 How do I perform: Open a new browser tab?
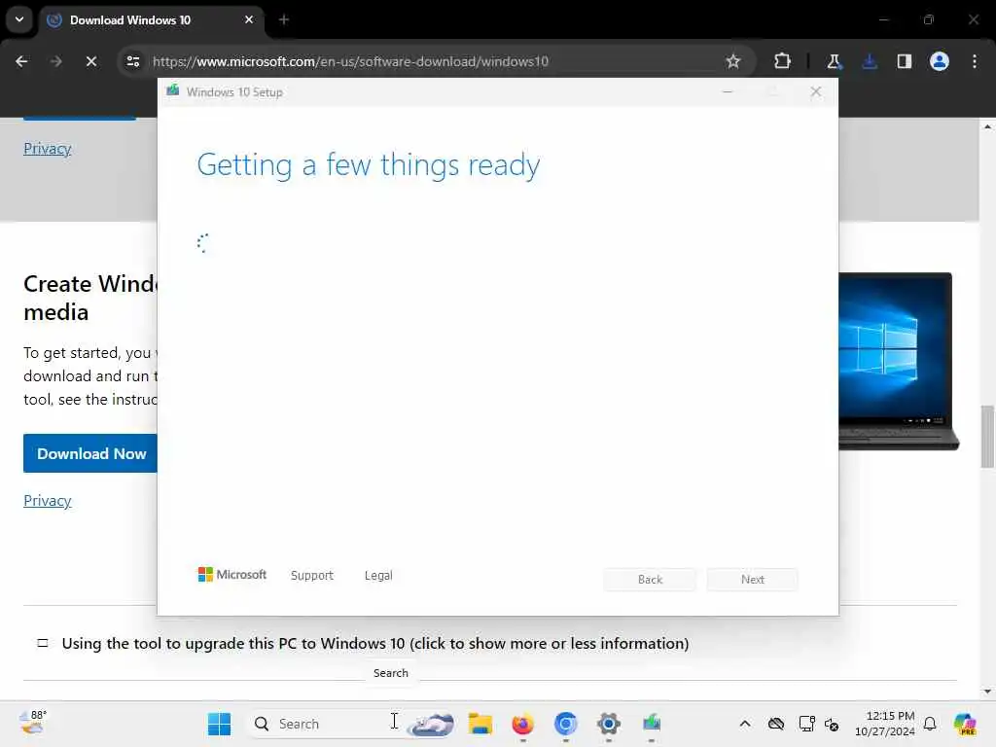click(x=284, y=19)
